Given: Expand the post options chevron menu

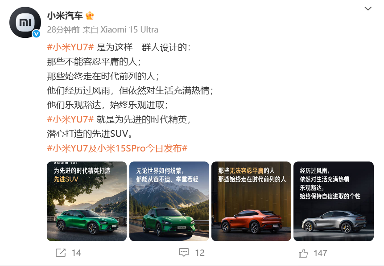Looking at the screenshot, I should [368, 9].
